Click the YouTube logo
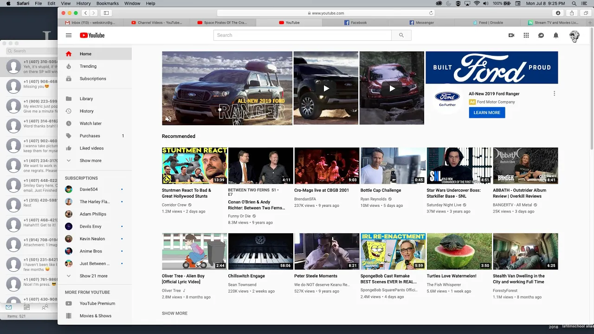This screenshot has width=594, height=334. coord(92,35)
